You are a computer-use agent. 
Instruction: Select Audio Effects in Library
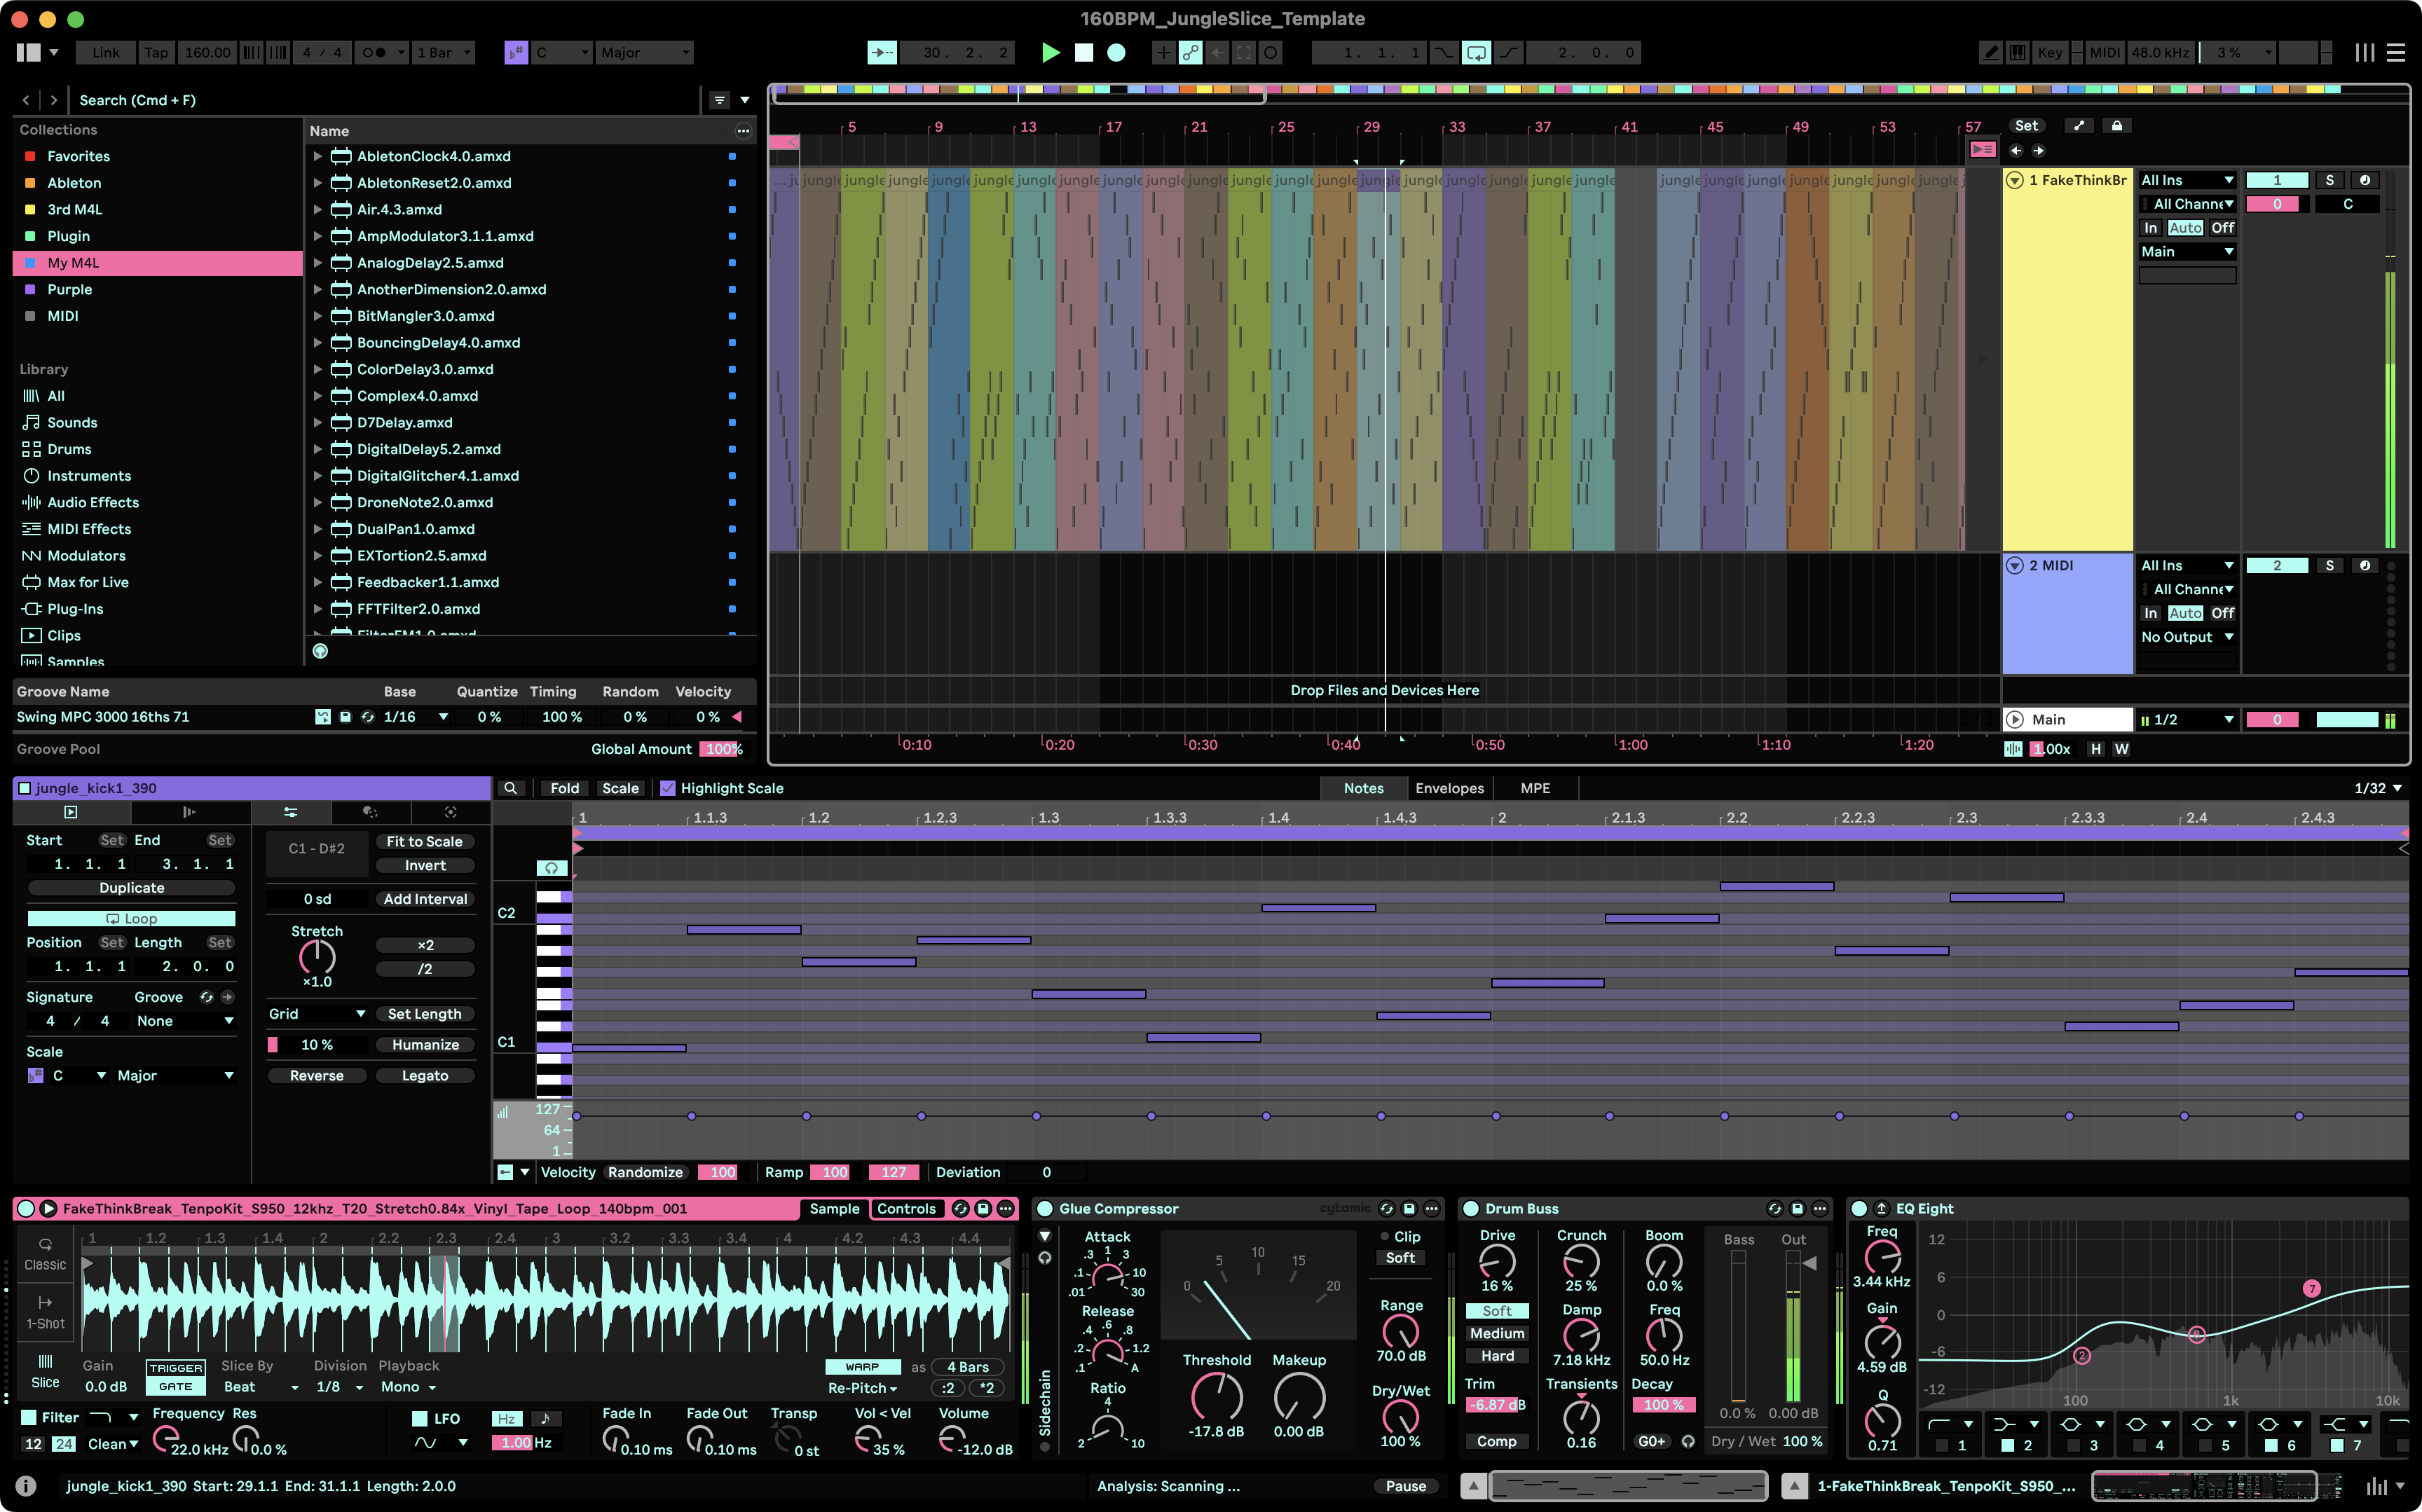(93, 502)
